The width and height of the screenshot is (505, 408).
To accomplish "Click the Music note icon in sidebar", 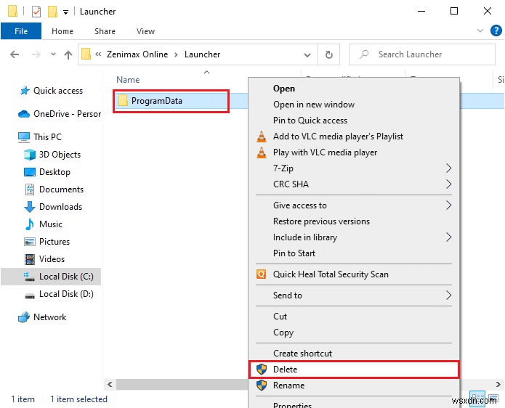I will click(30, 224).
